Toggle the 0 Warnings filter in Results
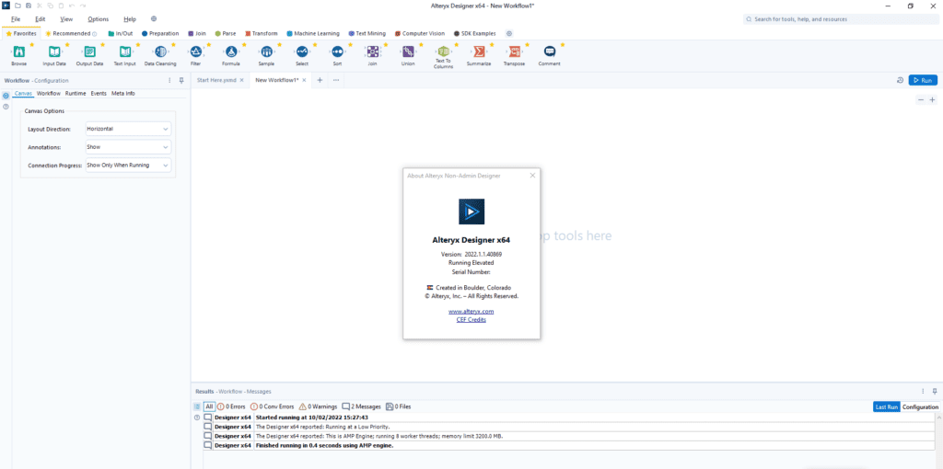Screen dimensions: 943x469 (318, 406)
